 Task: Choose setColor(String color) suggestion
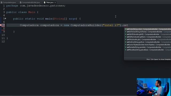tap(148, 29)
